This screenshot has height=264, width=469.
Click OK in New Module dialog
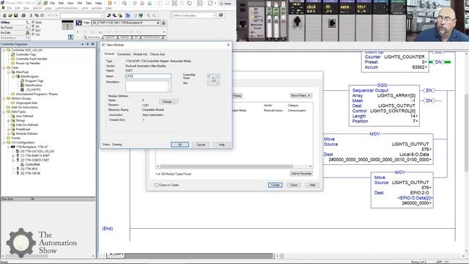(180, 144)
